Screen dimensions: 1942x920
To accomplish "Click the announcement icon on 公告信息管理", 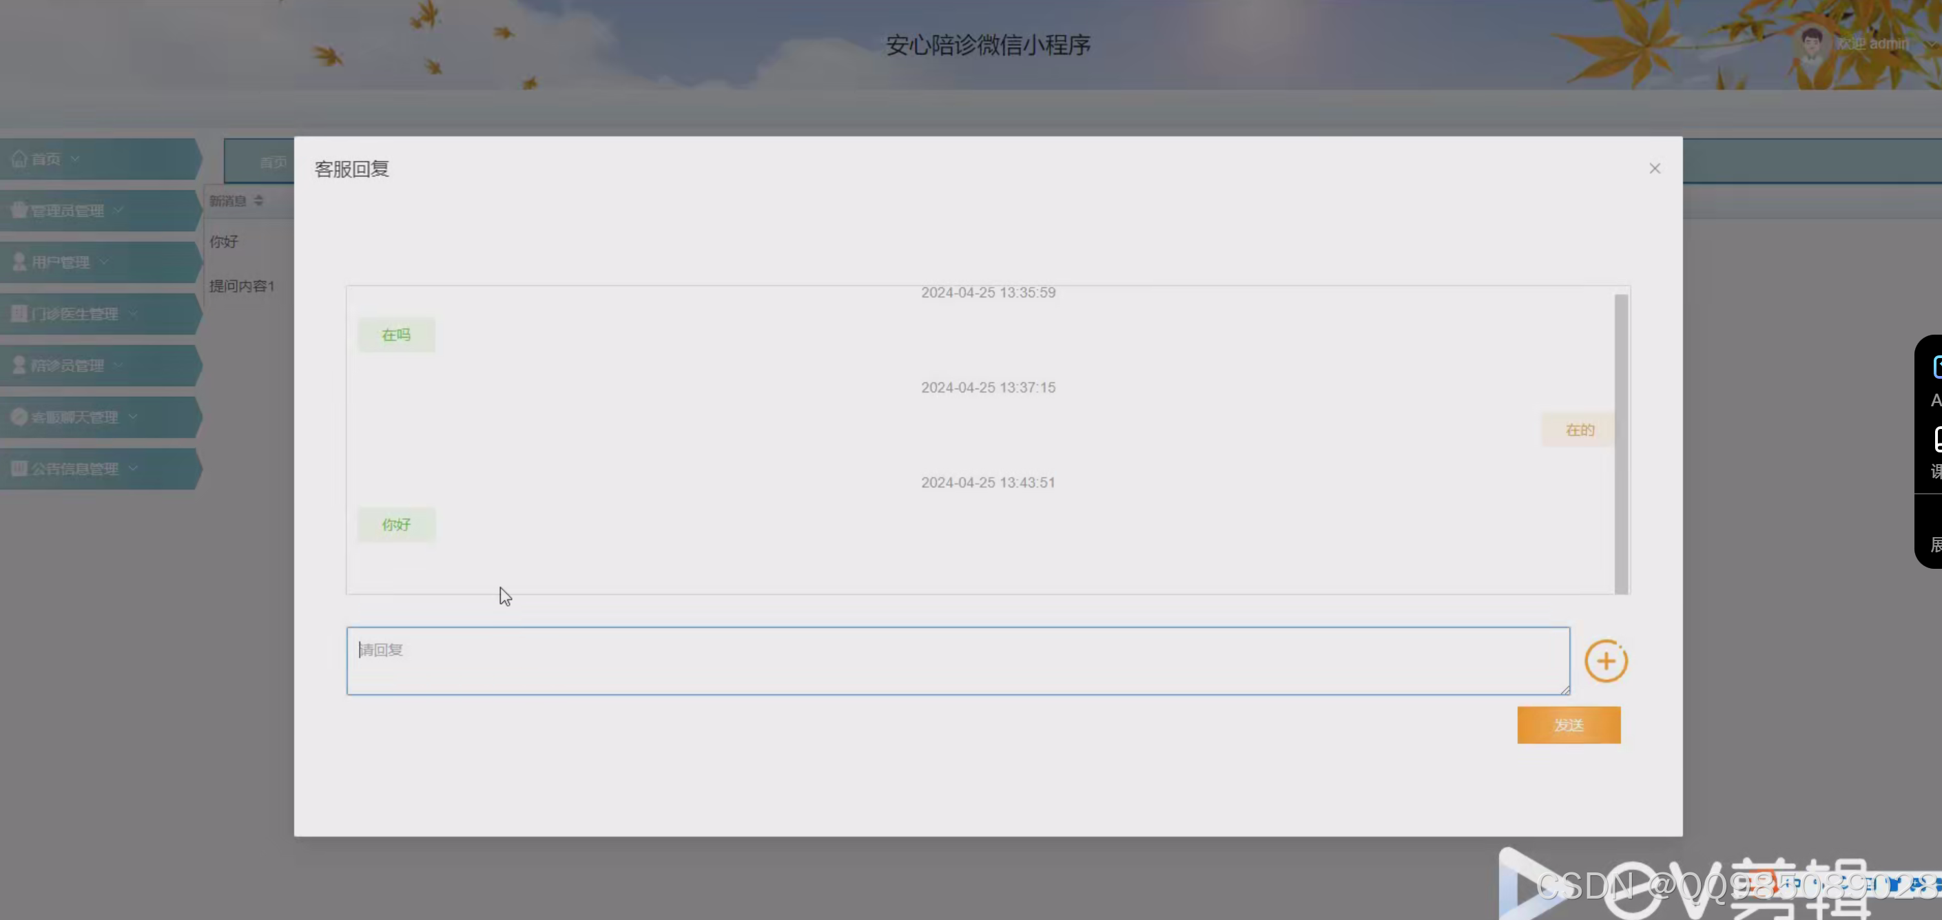I will point(18,469).
